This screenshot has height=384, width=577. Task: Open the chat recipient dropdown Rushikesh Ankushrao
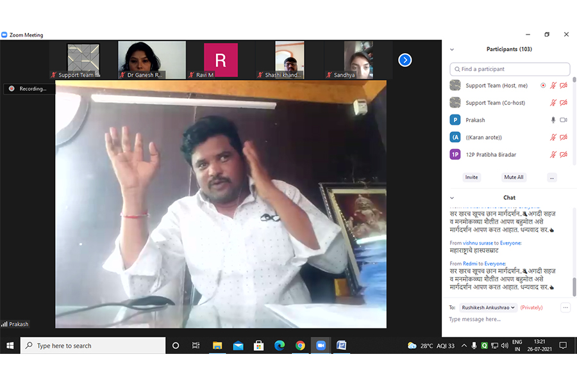pos(488,307)
